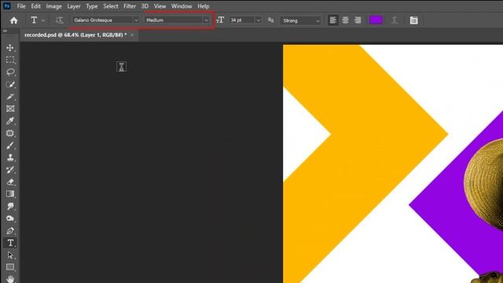Select the History Brush tool
This screenshot has height=283, width=503.
[x=10, y=170]
